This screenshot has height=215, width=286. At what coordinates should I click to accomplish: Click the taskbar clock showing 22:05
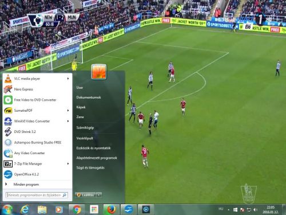pos(271,210)
